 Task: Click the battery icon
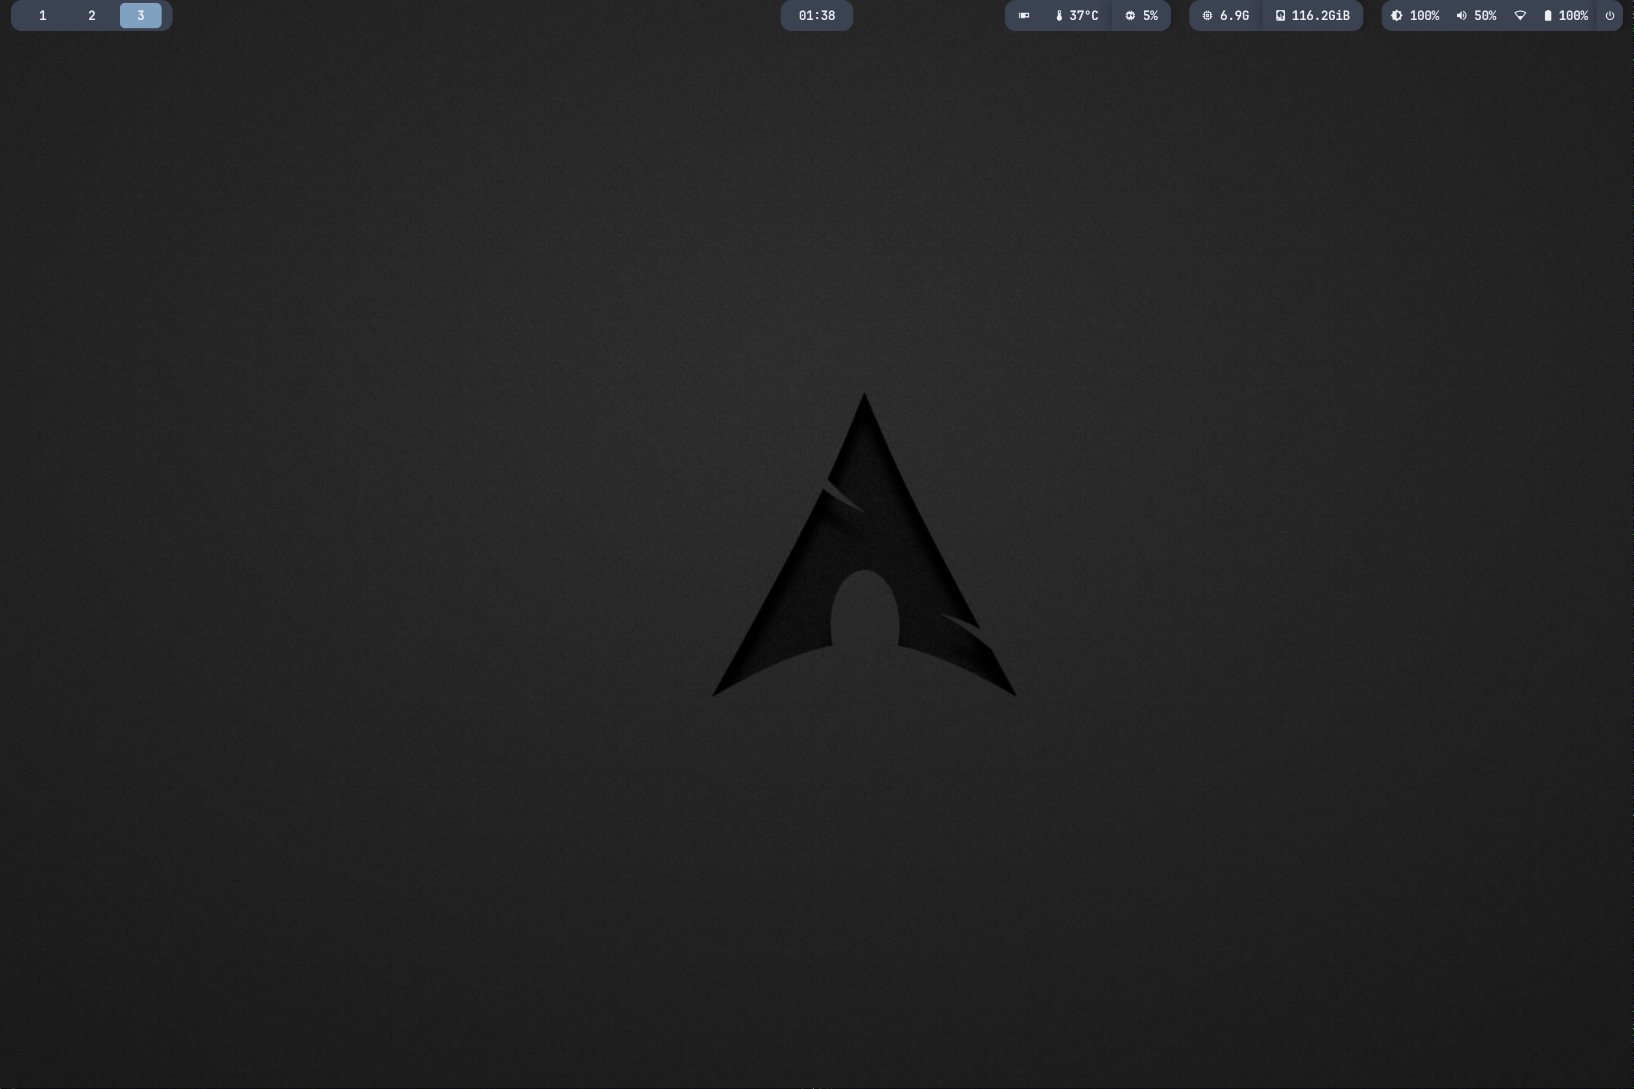(x=1547, y=15)
